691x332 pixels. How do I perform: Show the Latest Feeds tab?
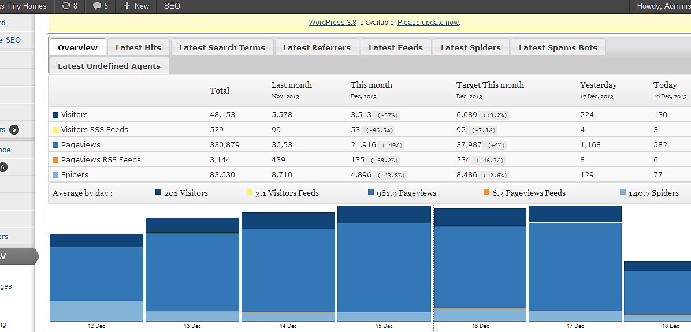[395, 47]
